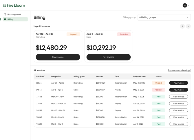
Task: Click the Past due badge on the Sales card
Action: [x=124, y=34]
